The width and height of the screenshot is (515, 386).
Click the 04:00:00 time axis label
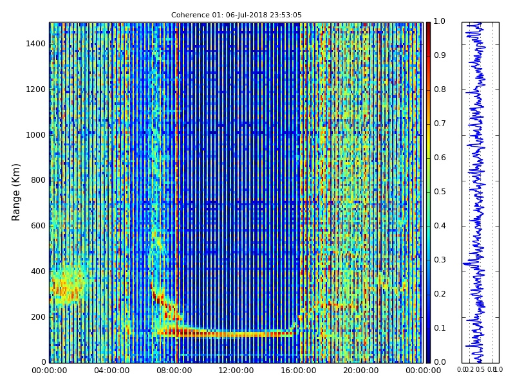111,371
